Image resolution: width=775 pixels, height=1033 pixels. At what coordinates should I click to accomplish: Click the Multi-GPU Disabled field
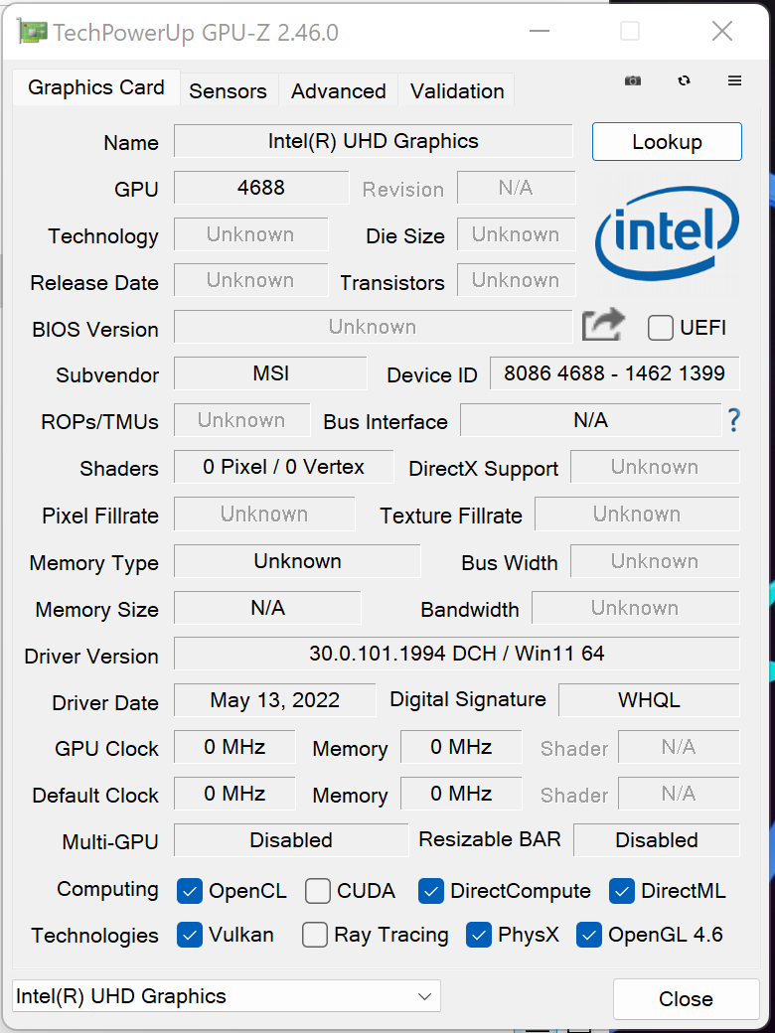(x=291, y=840)
